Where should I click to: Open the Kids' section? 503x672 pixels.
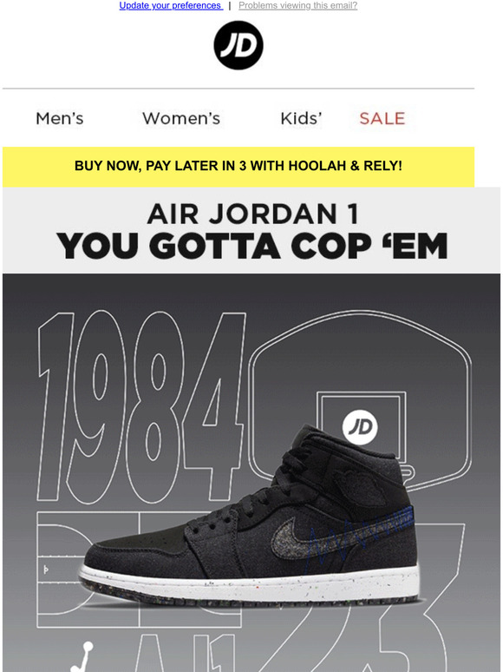[x=301, y=119]
